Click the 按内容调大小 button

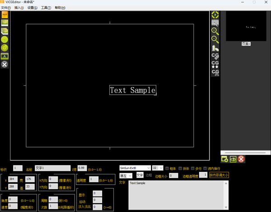coord(219,175)
